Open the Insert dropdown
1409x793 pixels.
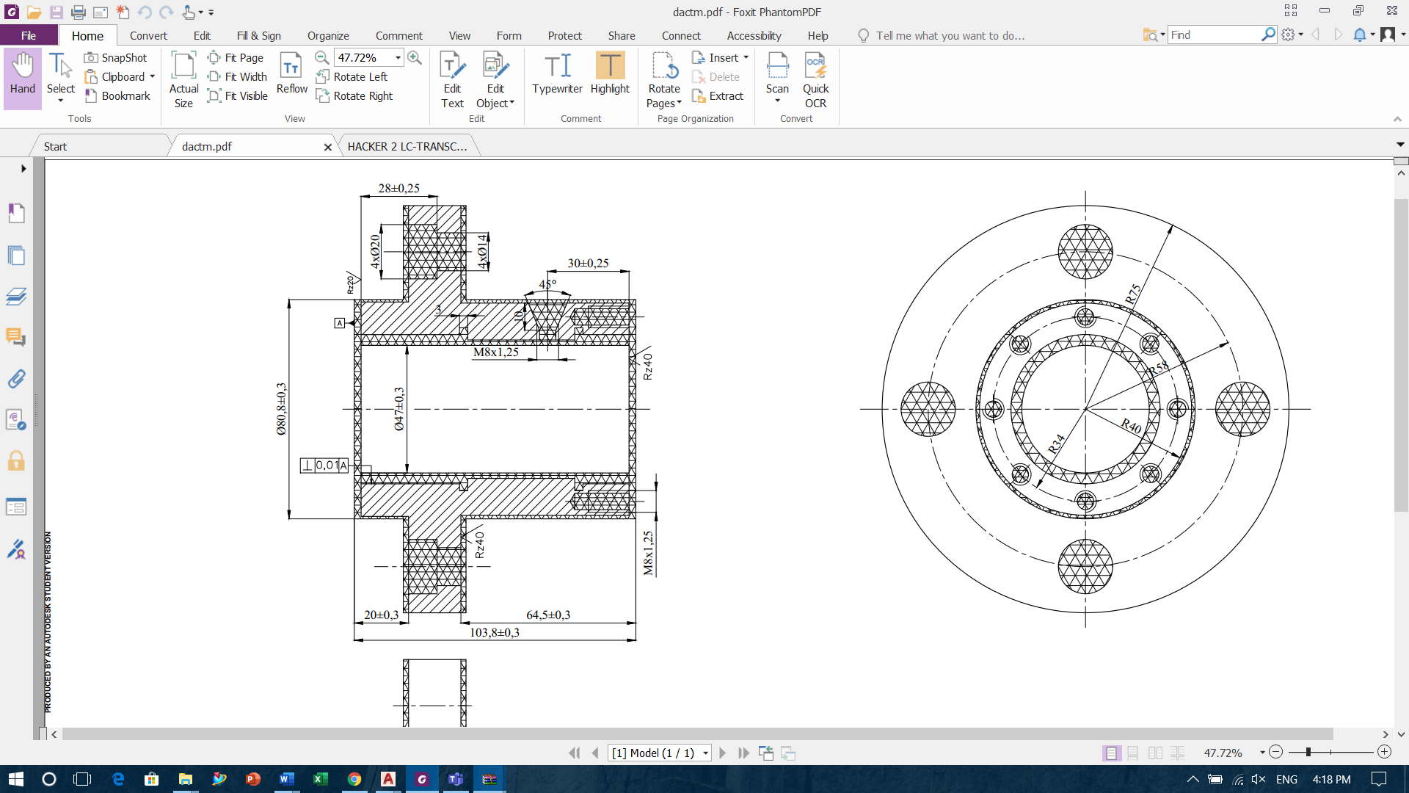pyautogui.click(x=746, y=57)
